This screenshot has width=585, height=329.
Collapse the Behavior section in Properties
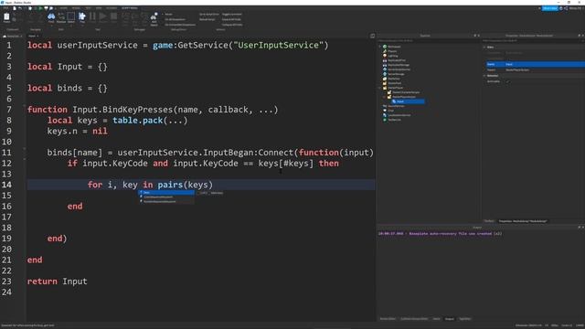484,76
